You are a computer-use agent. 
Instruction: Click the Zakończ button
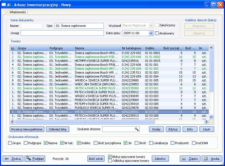tap(160, 159)
